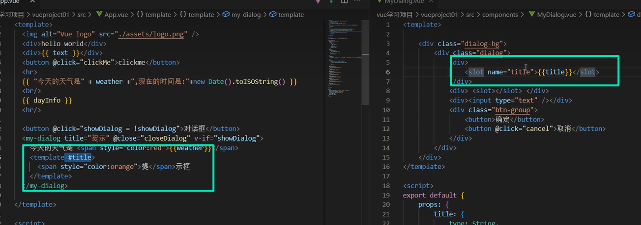Click the '{{title}}' interpolation in the slot
Screen dimensions: 641x225
[x=555, y=72]
